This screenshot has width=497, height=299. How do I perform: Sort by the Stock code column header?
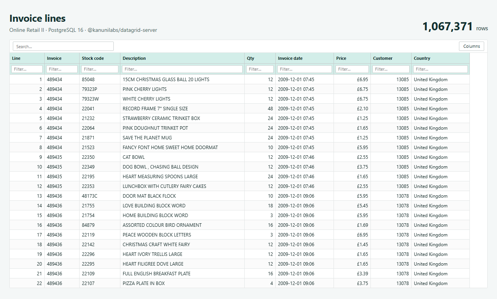(100, 58)
